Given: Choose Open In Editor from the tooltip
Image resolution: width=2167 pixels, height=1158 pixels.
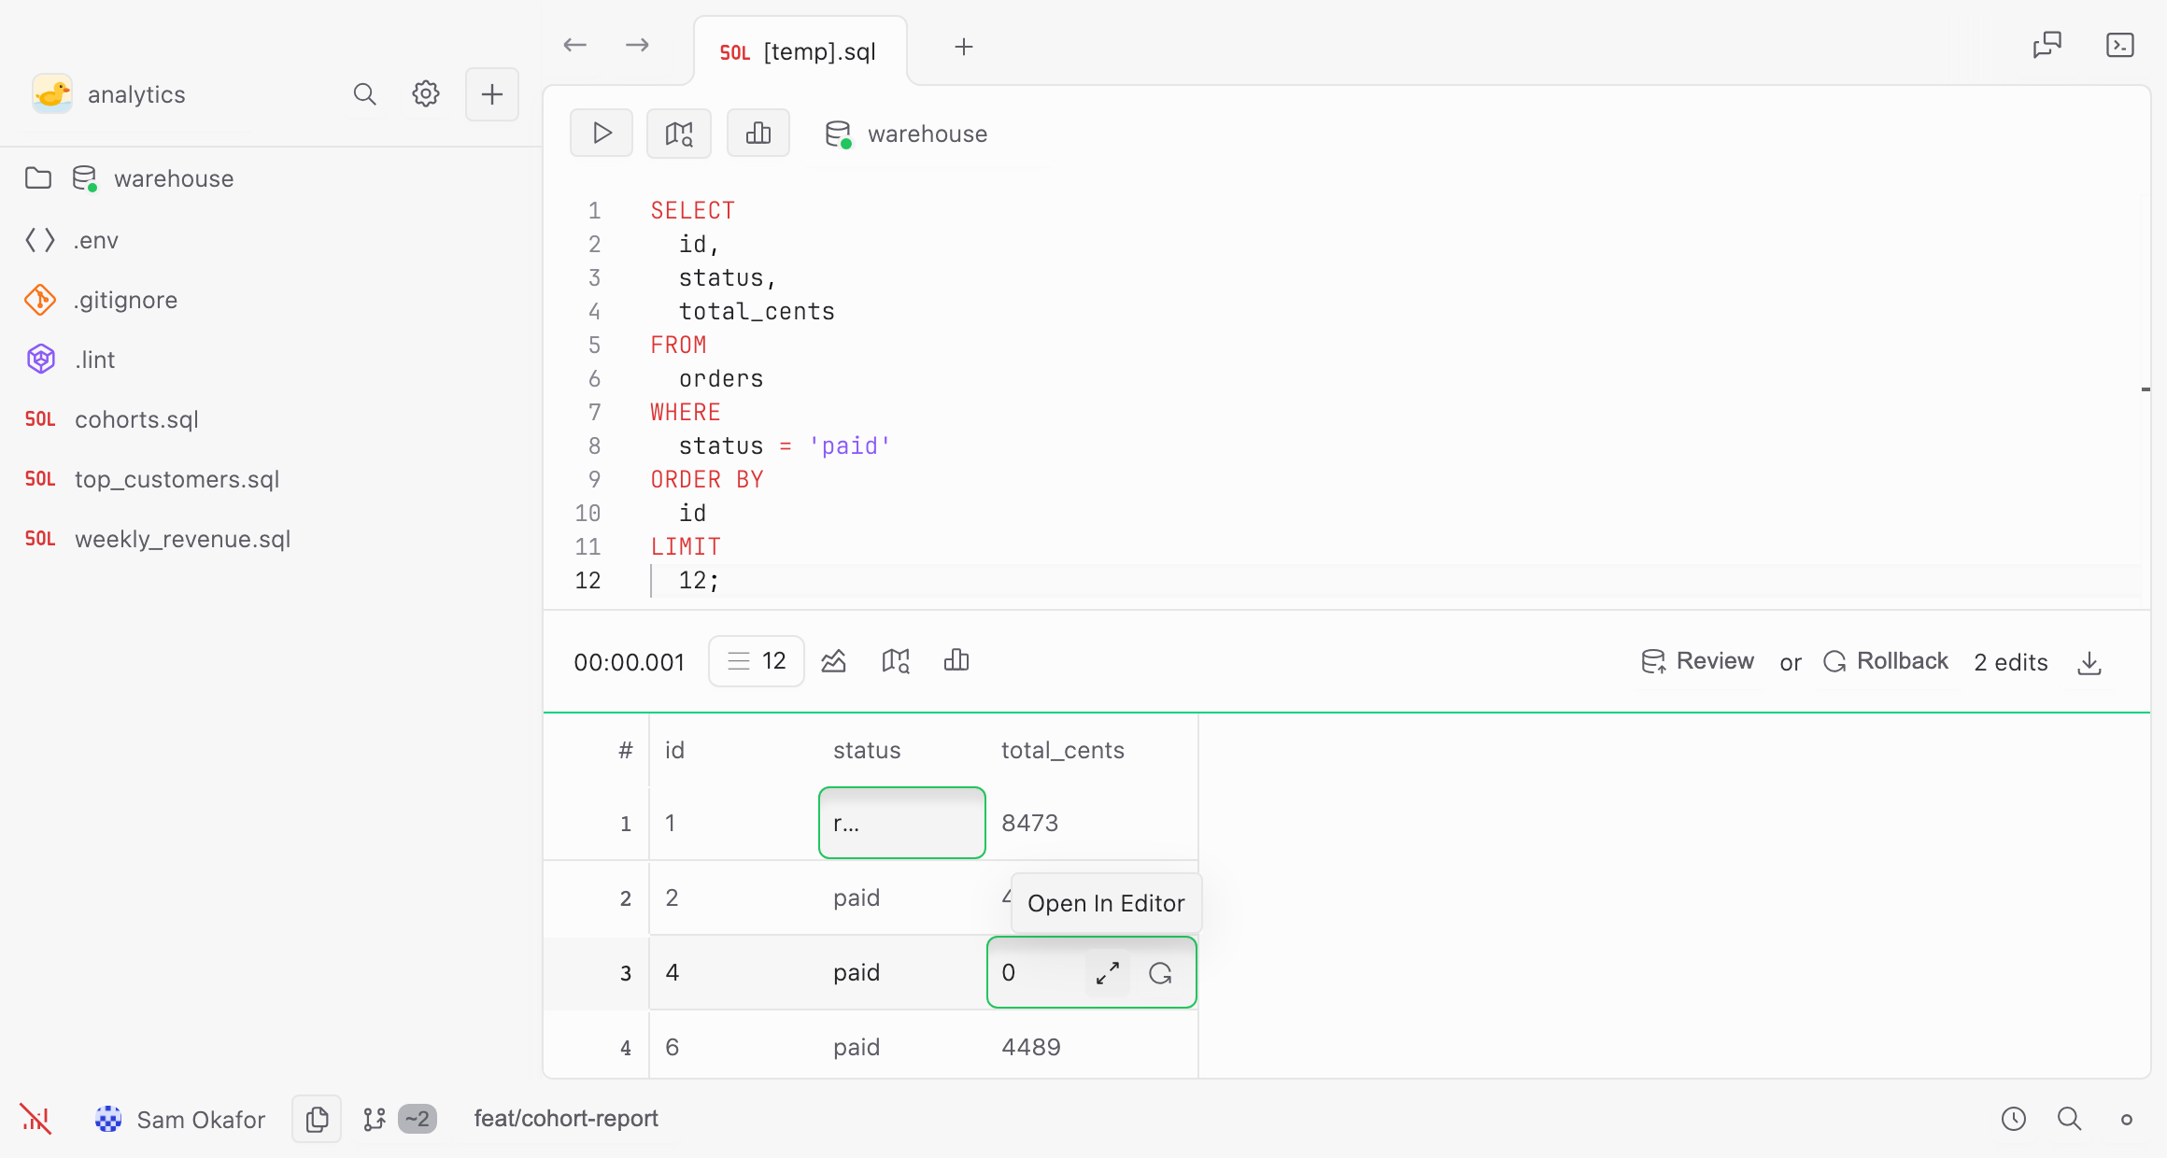Looking at the screenshot, I should point(1106,903).
